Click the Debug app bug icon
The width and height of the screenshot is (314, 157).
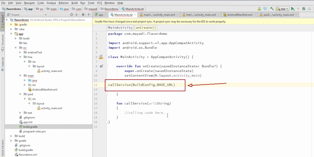coord(304,9)
